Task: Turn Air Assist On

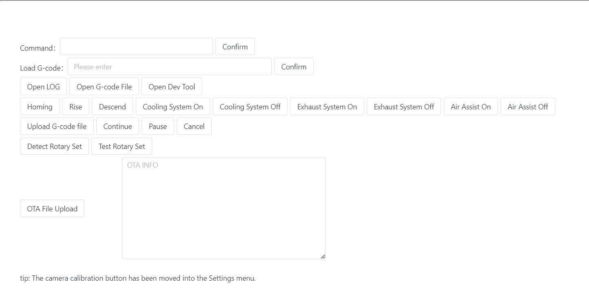Action: pyautogui.click(x=471, y=106)
